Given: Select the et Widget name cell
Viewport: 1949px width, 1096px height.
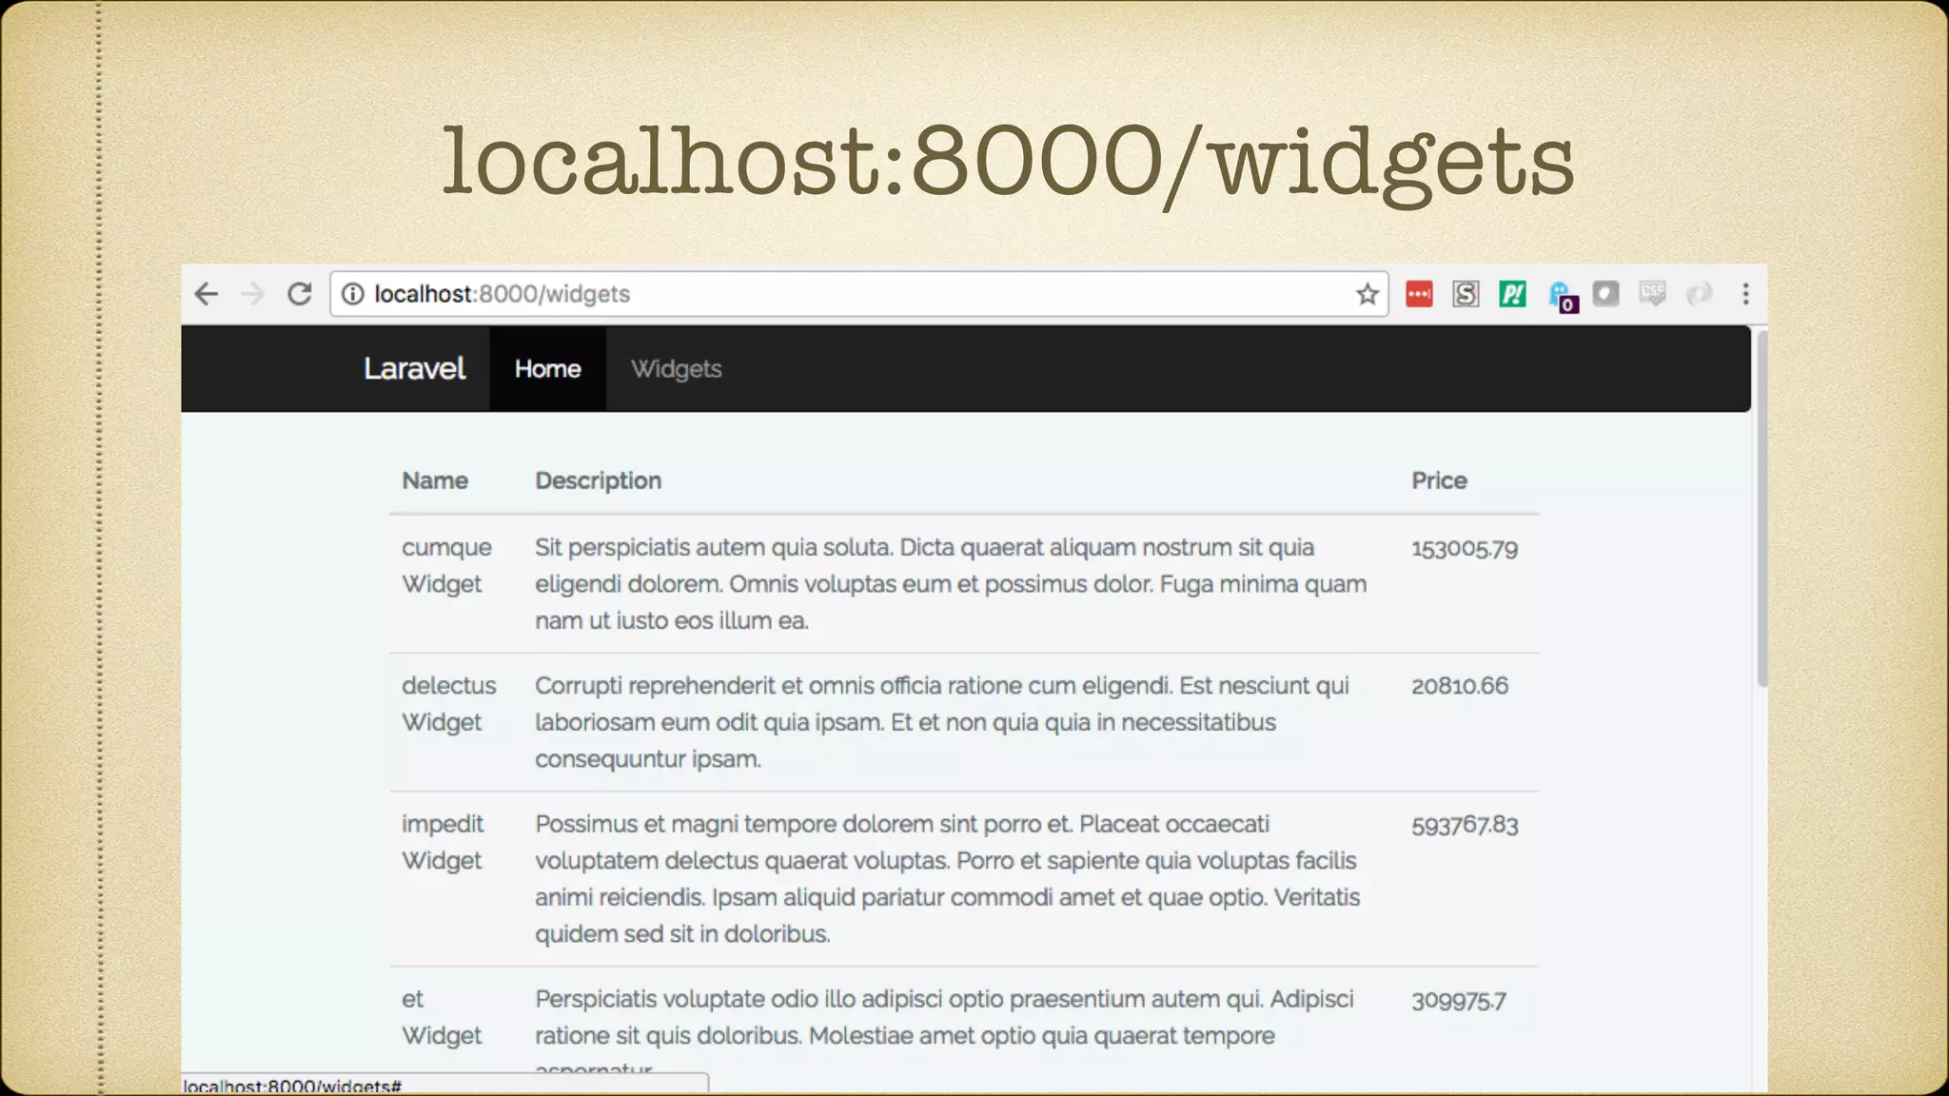Looking at the screenshot, I should [x=442, y=1017].
